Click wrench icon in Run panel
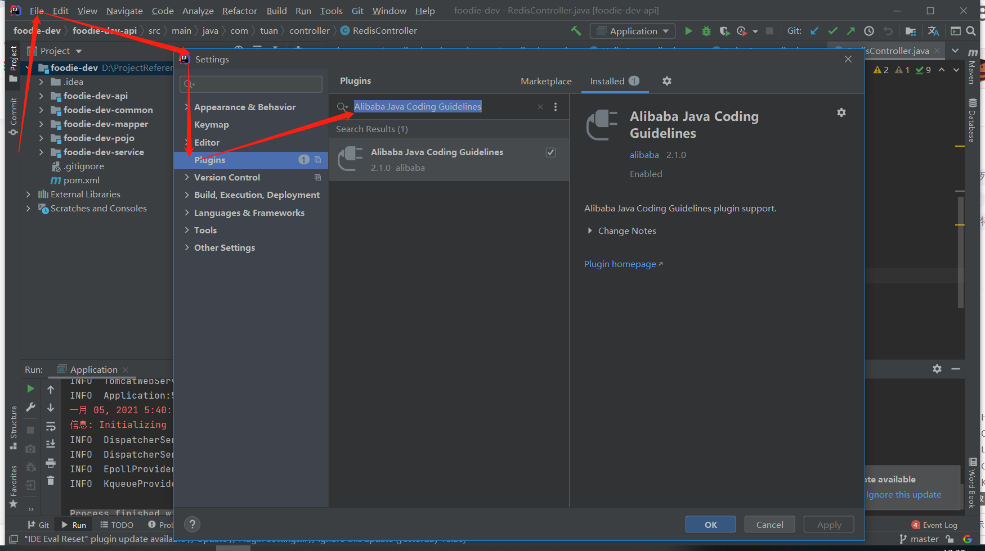 30,407
